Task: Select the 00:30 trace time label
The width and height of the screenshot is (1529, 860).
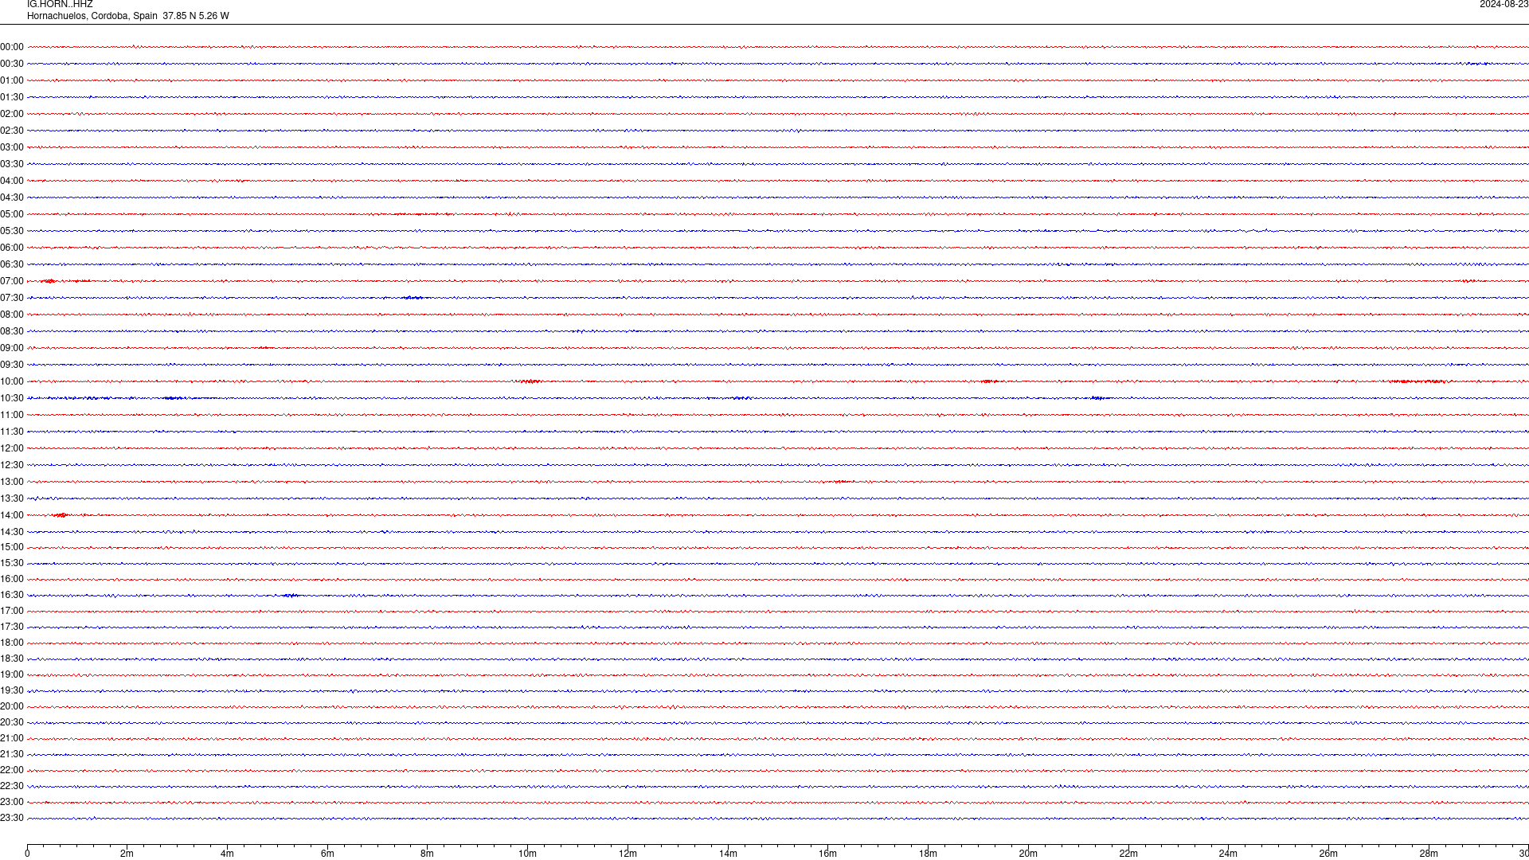Action: (12, 64)
